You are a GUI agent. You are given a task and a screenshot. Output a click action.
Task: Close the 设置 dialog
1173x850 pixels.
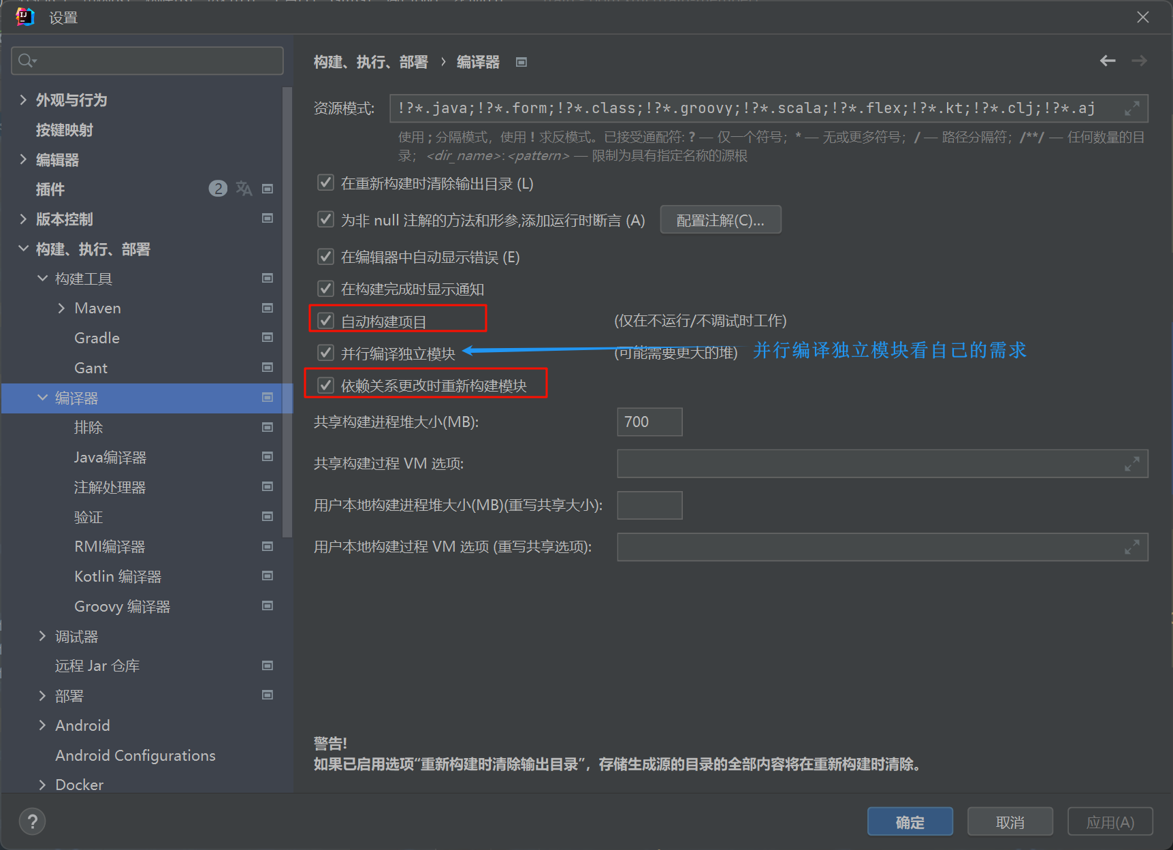1143,17
